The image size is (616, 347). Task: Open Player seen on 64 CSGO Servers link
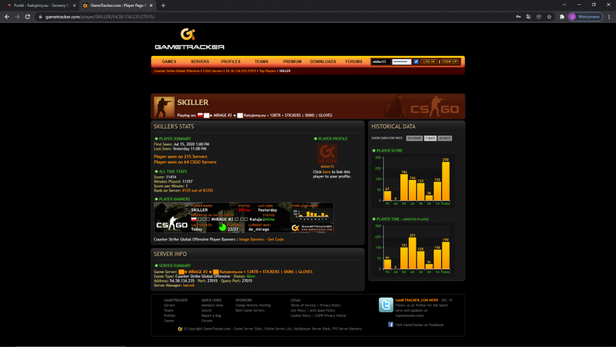(x=185, y=162)
